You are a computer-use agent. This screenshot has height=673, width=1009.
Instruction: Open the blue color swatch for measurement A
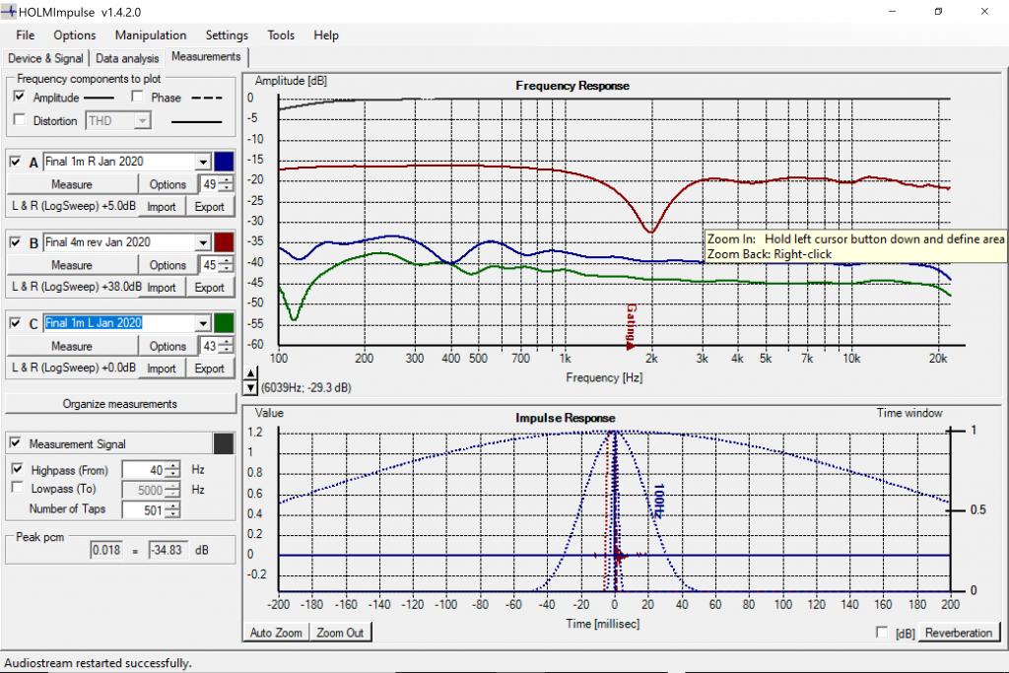224,162
